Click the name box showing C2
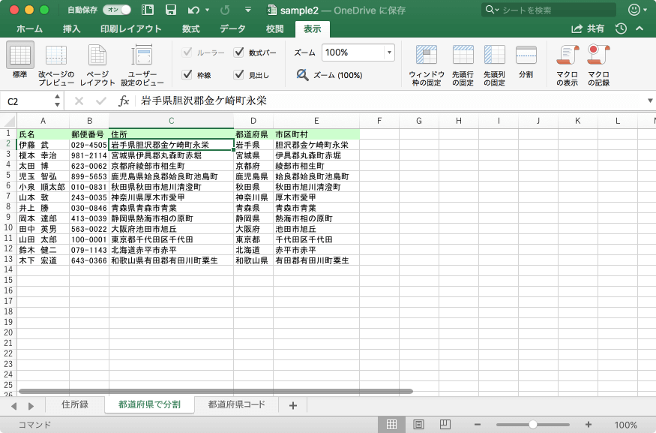 (27, 101)
